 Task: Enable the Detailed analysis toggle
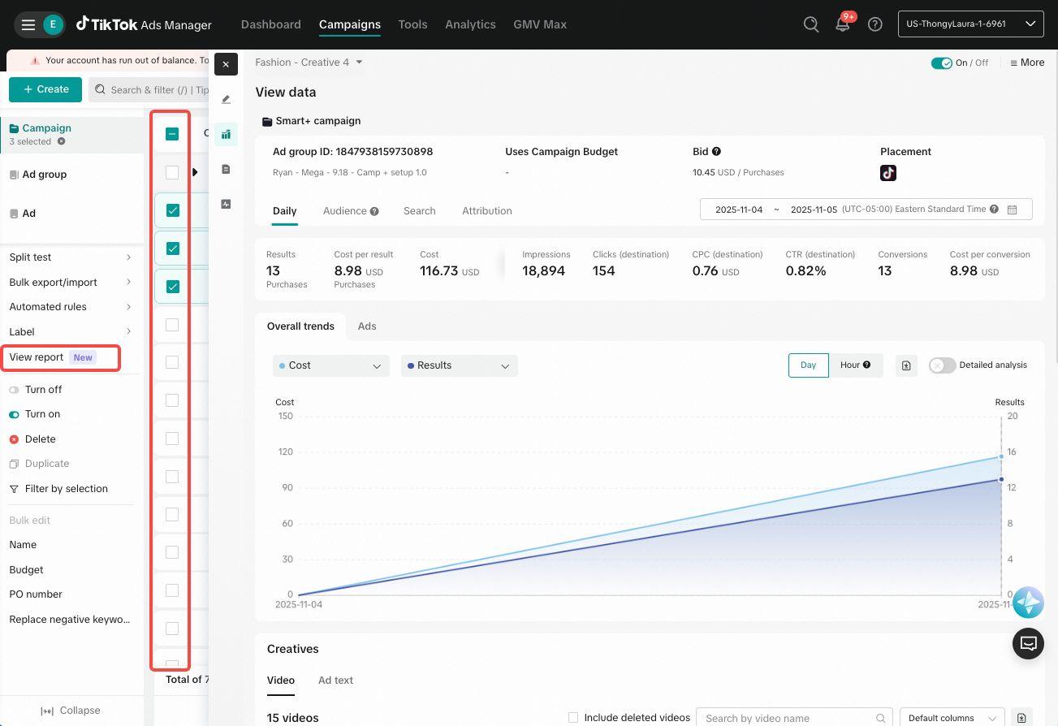point(942,365)
